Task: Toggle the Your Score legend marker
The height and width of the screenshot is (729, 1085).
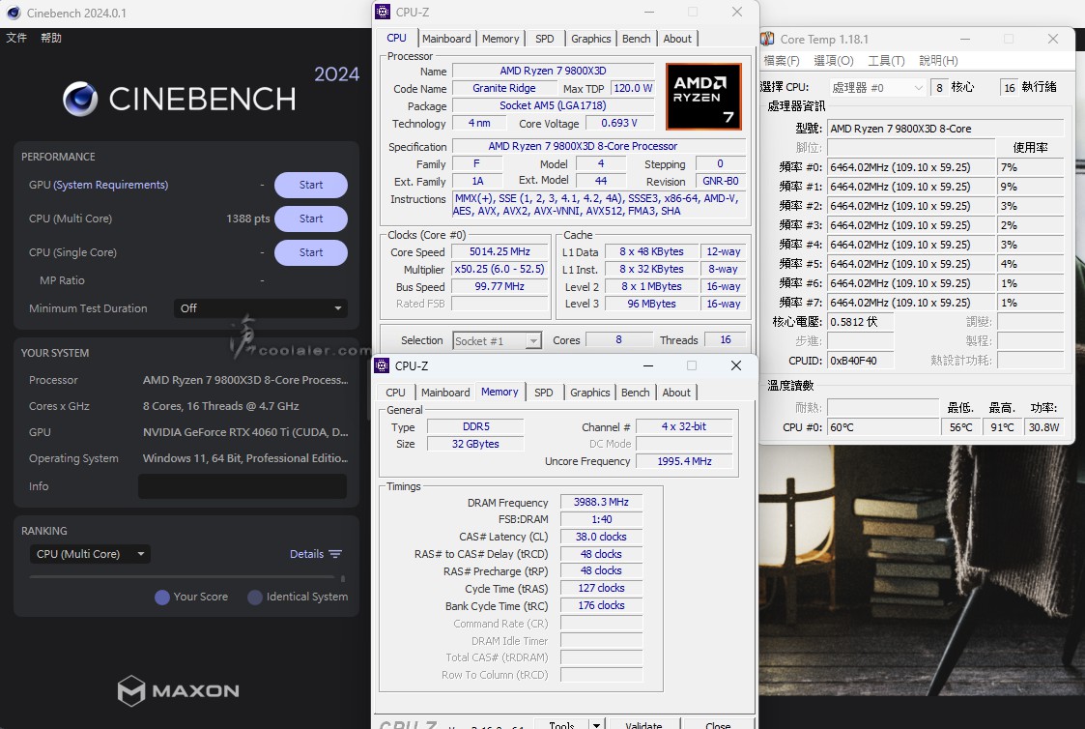Action: [162, 598]
